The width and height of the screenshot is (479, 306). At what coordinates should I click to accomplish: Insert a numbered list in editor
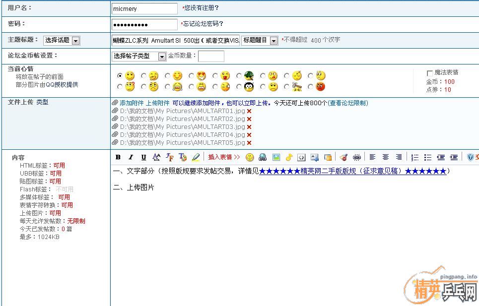tap(415, 157)
